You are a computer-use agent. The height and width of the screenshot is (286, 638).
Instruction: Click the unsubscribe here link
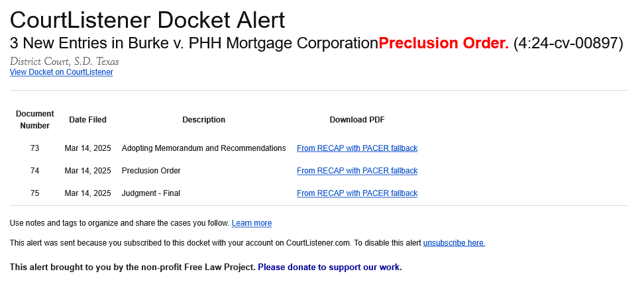pyautogui.click(x=454, y=243)
